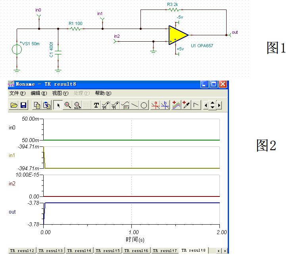Click the tab strip scroll-left arrow

[219, 251]
